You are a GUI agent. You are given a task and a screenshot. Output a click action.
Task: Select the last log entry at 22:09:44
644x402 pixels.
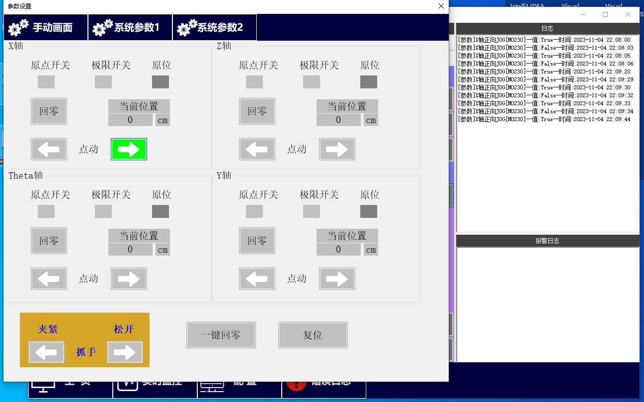coord(544,119)
